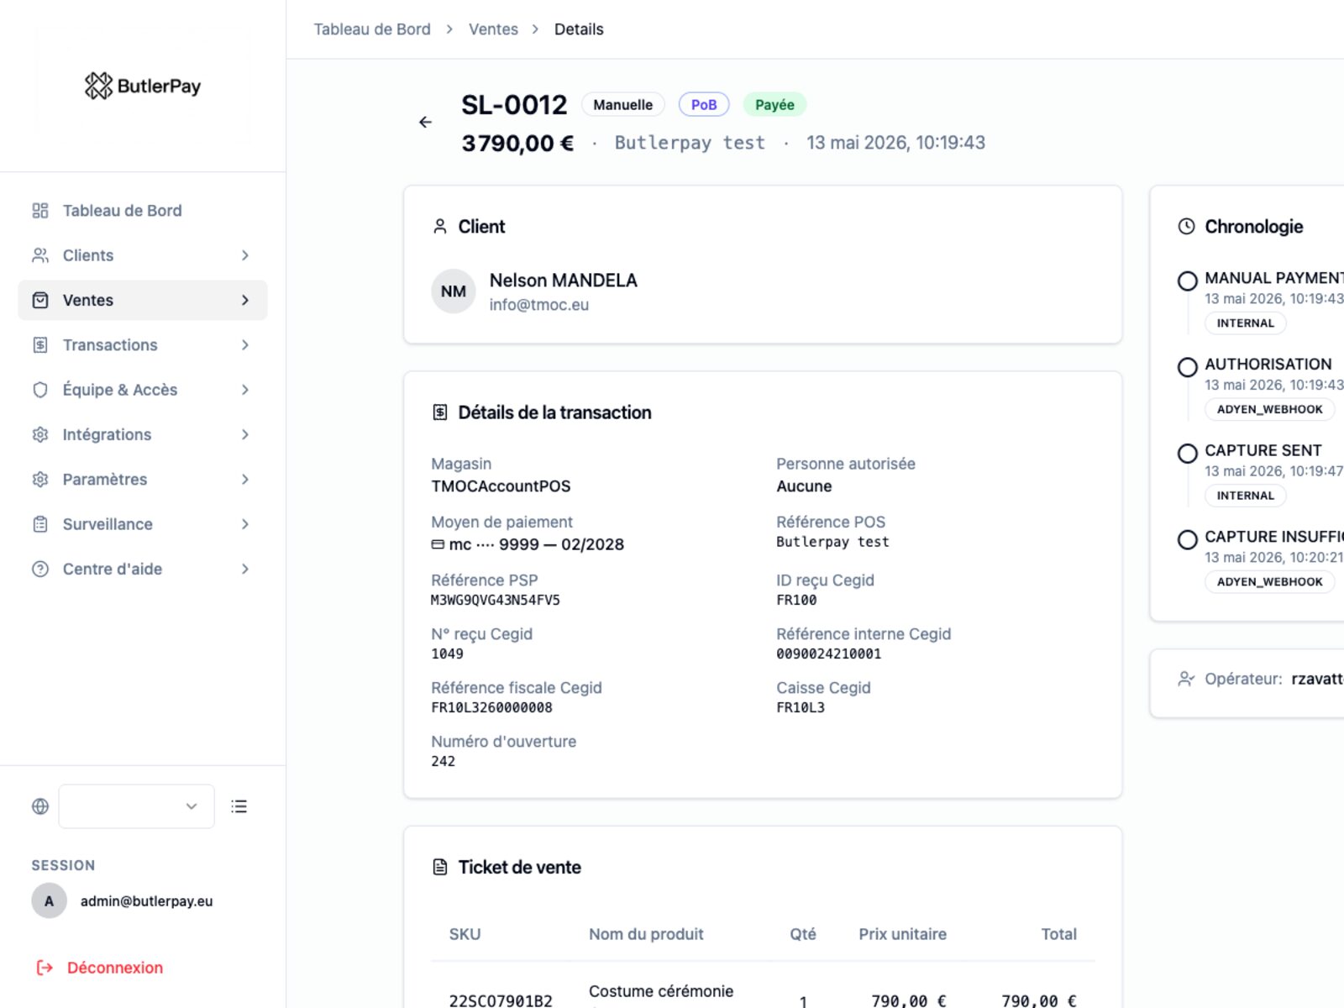Click the admin@butlerpay.eu session email
The width and height of the screenshot is (1344, 1008).
[147, 901]
